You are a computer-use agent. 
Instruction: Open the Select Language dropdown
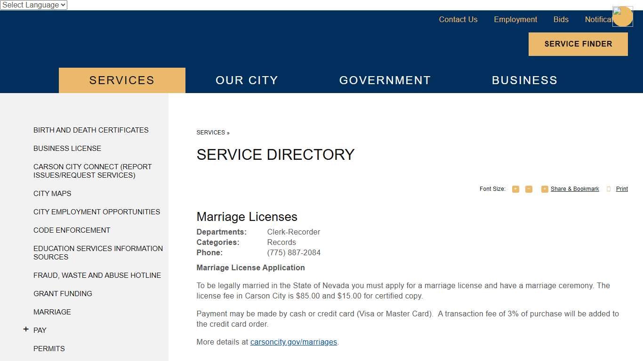tap(33, 5)
